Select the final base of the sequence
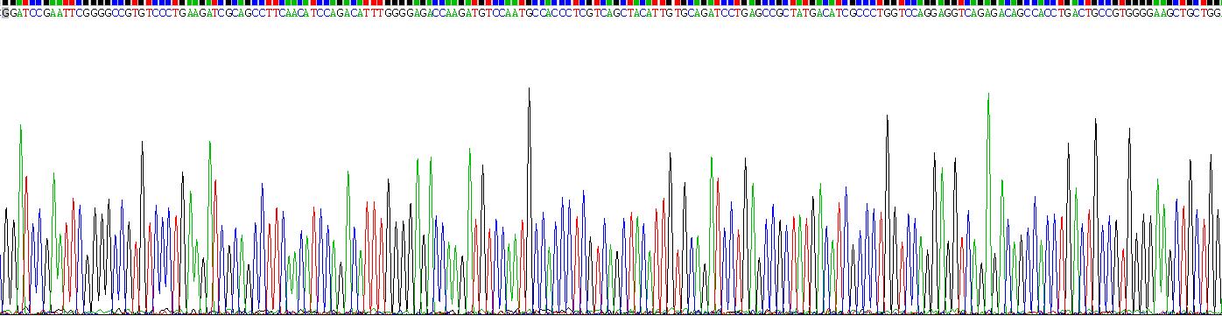This screenshot has height=316, width=1222. click(x=1217, y=14)
